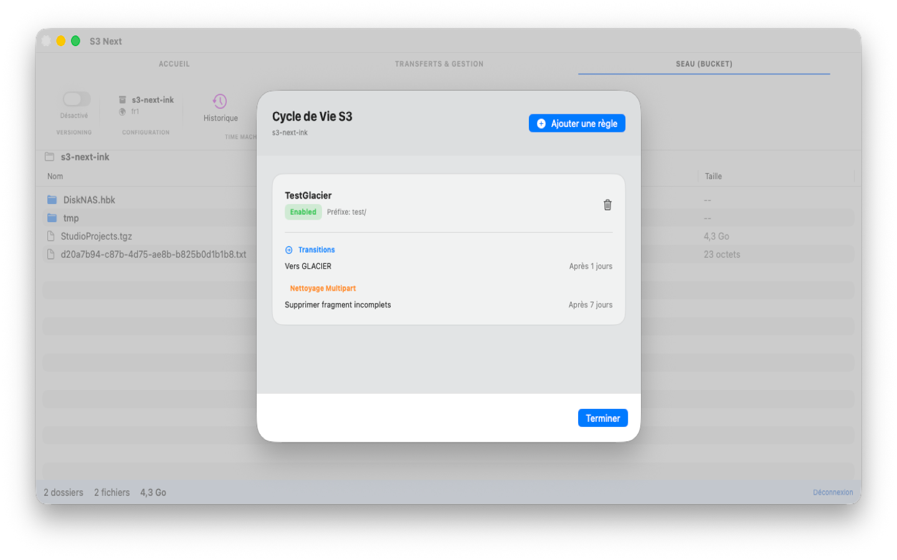The image size is (897, 560).
Task: Click the bucket icon in the toolbar
Action: [x=123, y=100]
